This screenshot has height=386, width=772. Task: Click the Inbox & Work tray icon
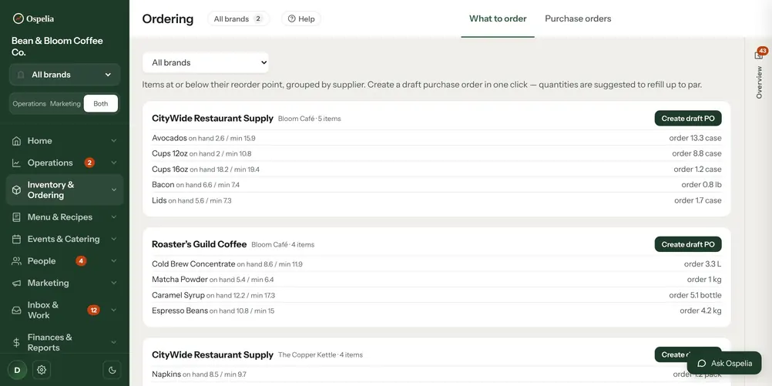[x=16, y=310]
